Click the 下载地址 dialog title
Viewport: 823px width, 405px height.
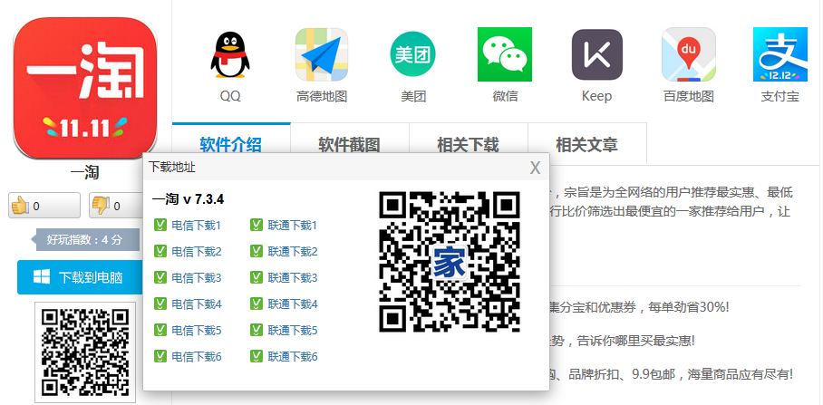point(172,168)
